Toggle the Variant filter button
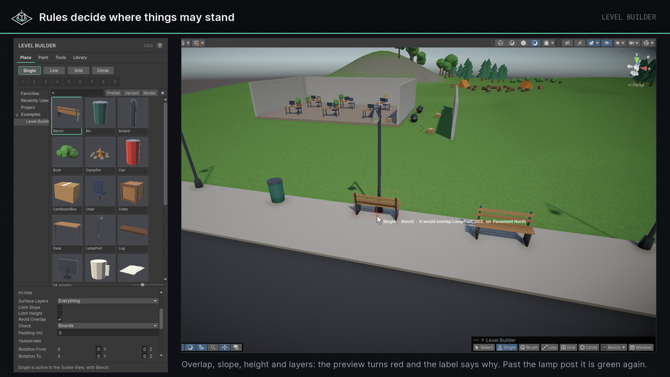The height and width of the screenshot is (377, 670). click(132, 93)
